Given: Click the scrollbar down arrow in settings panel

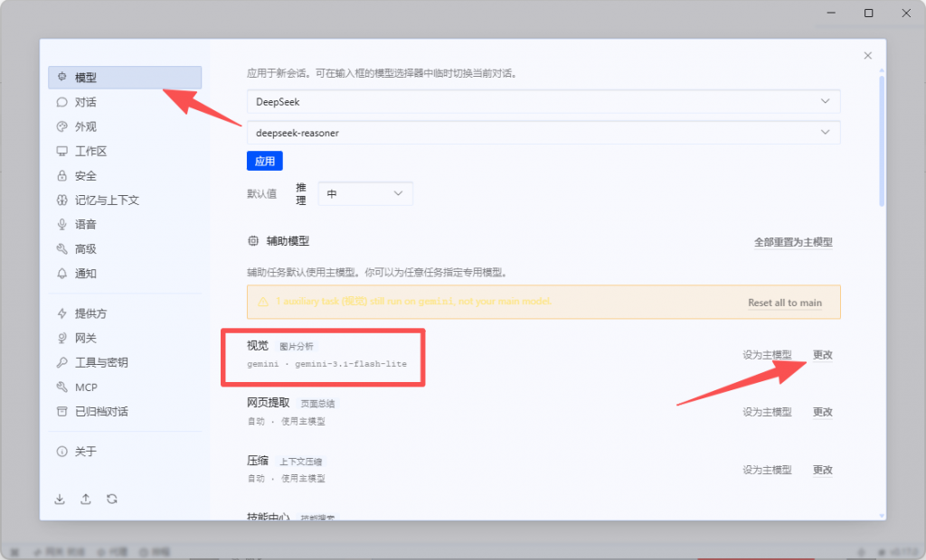Looking at the screenshot, I should click(x=882, y=516).
